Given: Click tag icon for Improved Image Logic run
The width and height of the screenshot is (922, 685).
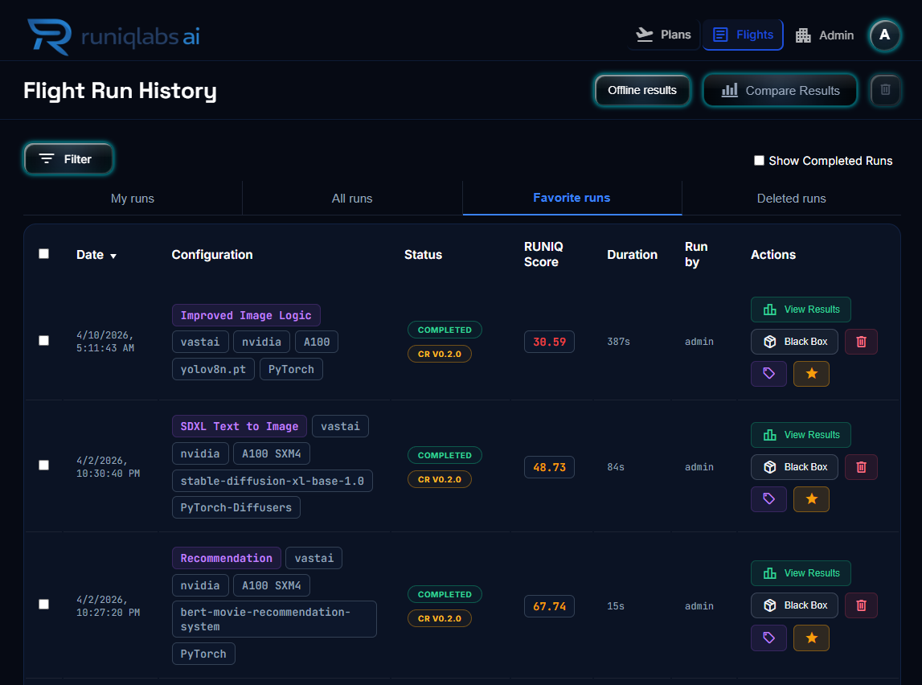Looking at the screenshot, I should (768, 373).
